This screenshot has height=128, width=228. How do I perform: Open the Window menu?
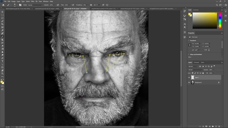(46, 1)
